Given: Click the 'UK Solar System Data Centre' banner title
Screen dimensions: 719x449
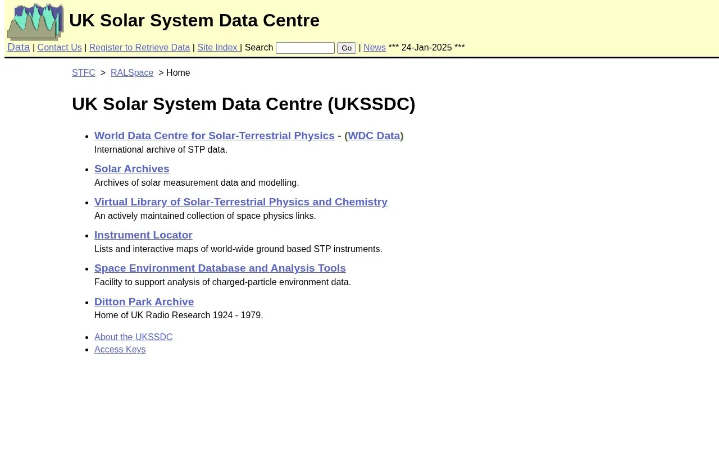Looking at the screenshot, I should tap(194, 21).
